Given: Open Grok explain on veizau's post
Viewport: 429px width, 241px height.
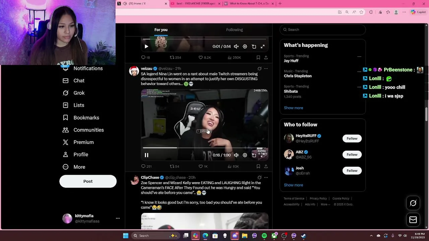Looking at the screenshot, I should coord(259,69).
